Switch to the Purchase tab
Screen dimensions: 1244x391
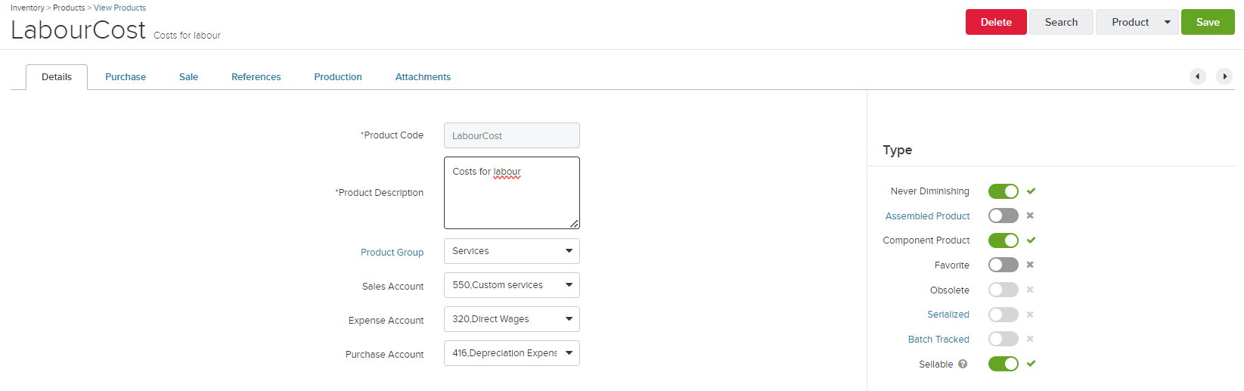tap(126, 77)
